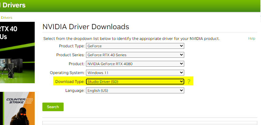Click the instruction text about selecting driver
Screen dimensions: 261x125
click(131, 39)
